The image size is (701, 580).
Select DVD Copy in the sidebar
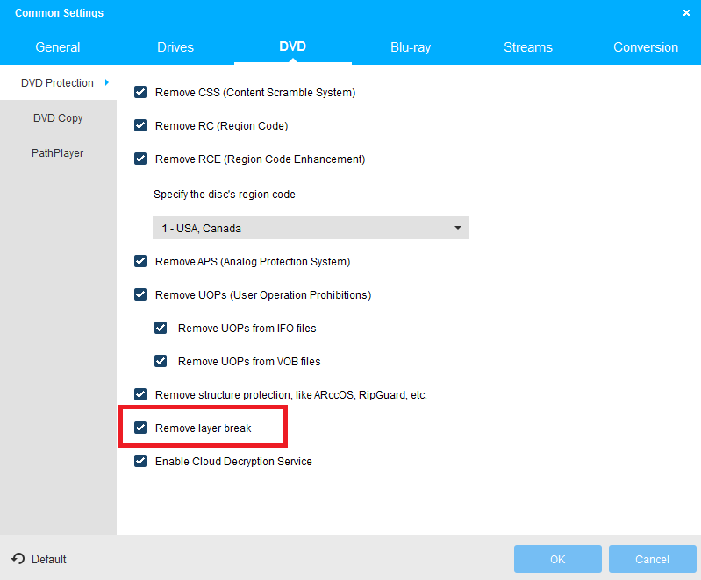[58, 117]
